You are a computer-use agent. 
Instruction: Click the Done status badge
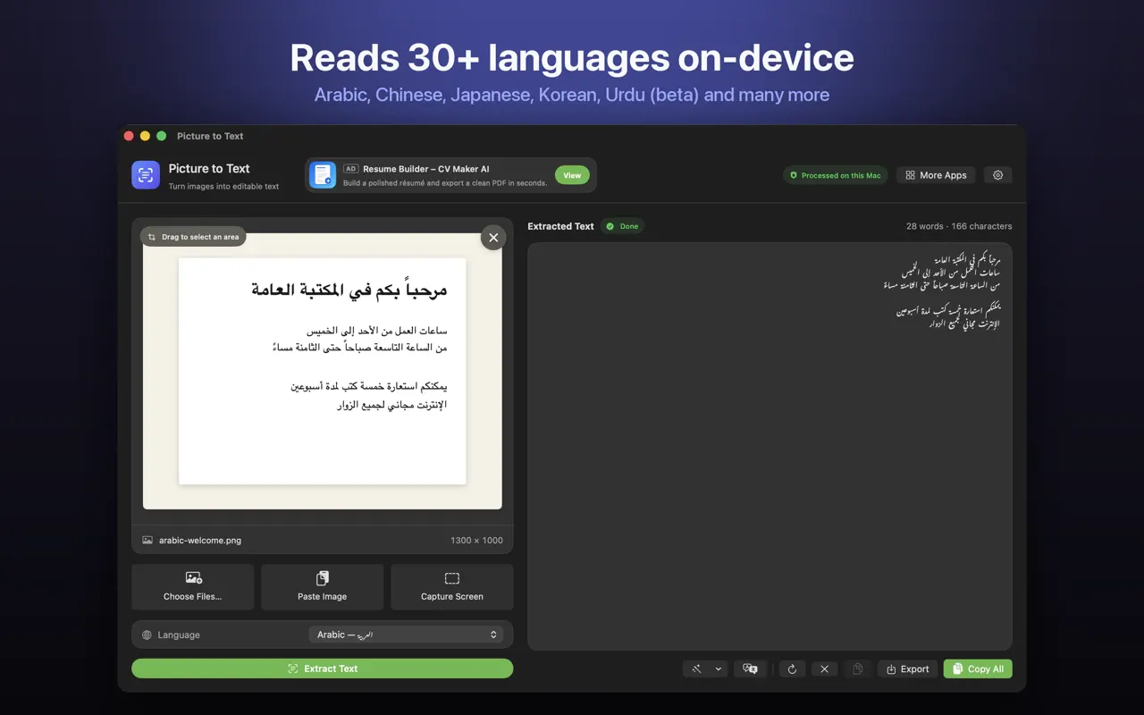click(622, 226)
